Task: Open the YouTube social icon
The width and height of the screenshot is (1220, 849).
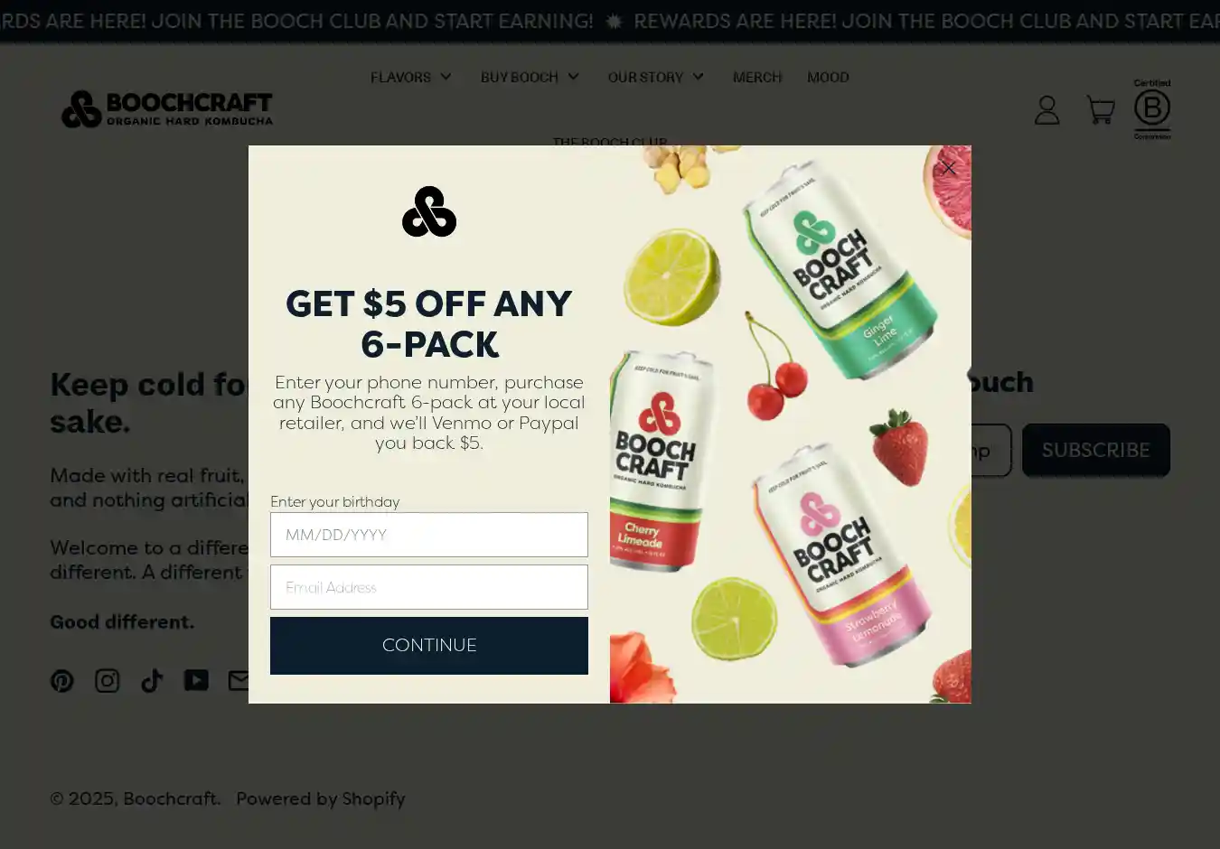Action: click(196, 680)
